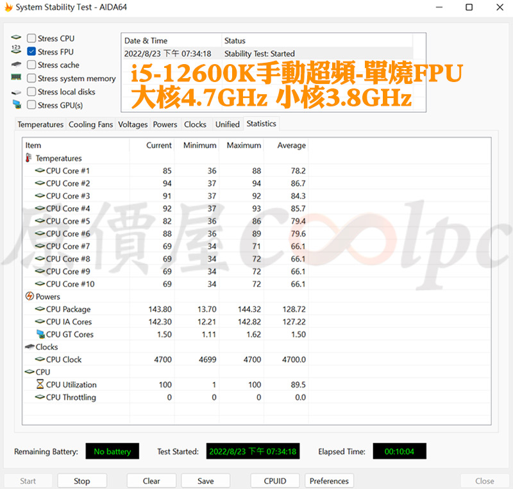The image size is (513, 489).
Task: Select the Statistics tab
Action: [x=261, y=124]
